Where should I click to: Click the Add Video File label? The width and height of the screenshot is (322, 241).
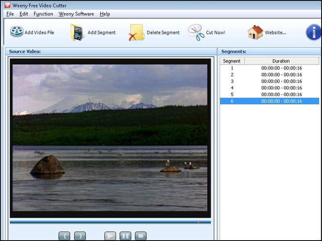39,33
